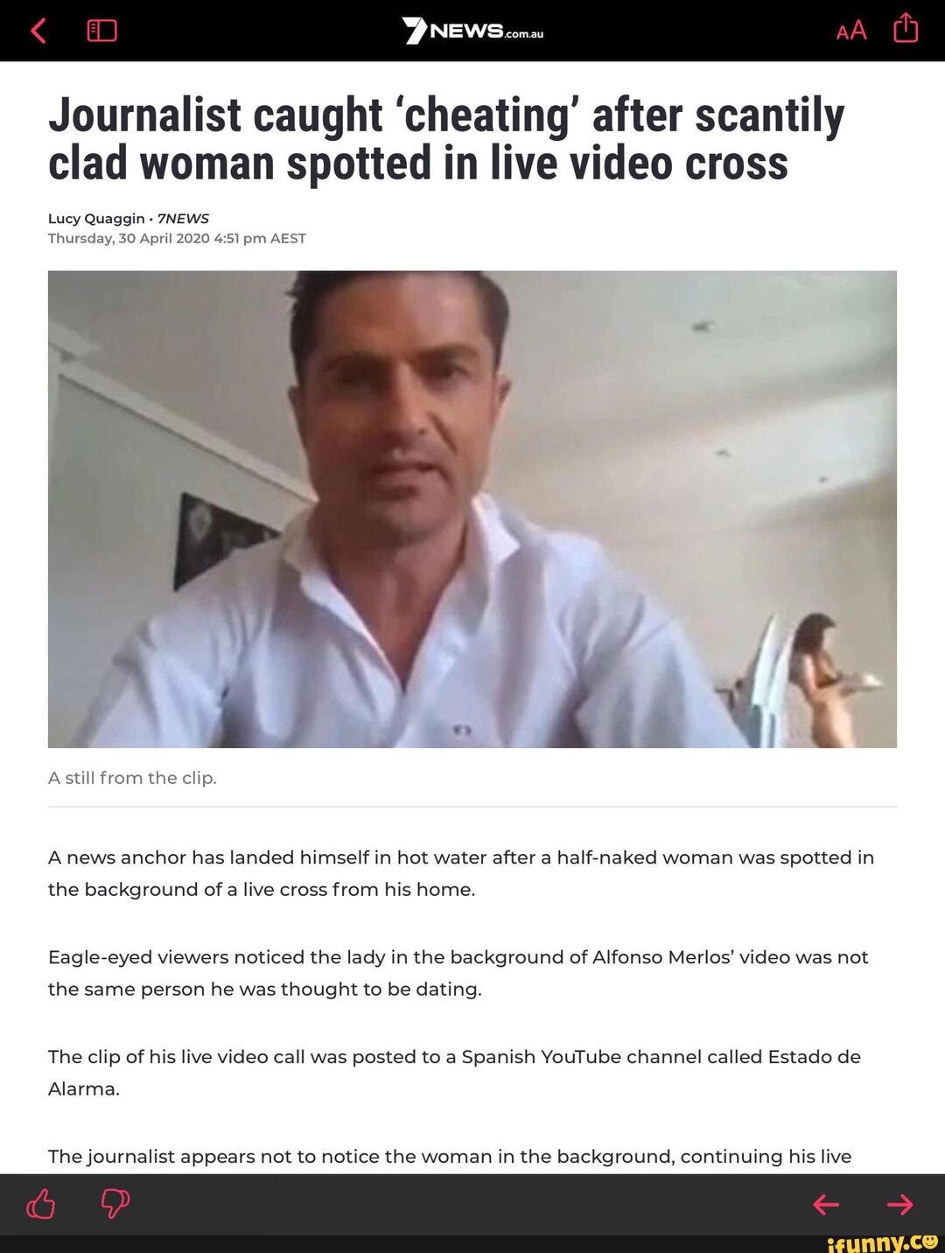
Task: Click the paragraph mentioning Estado de Alarma
Action: [455, 1073]
